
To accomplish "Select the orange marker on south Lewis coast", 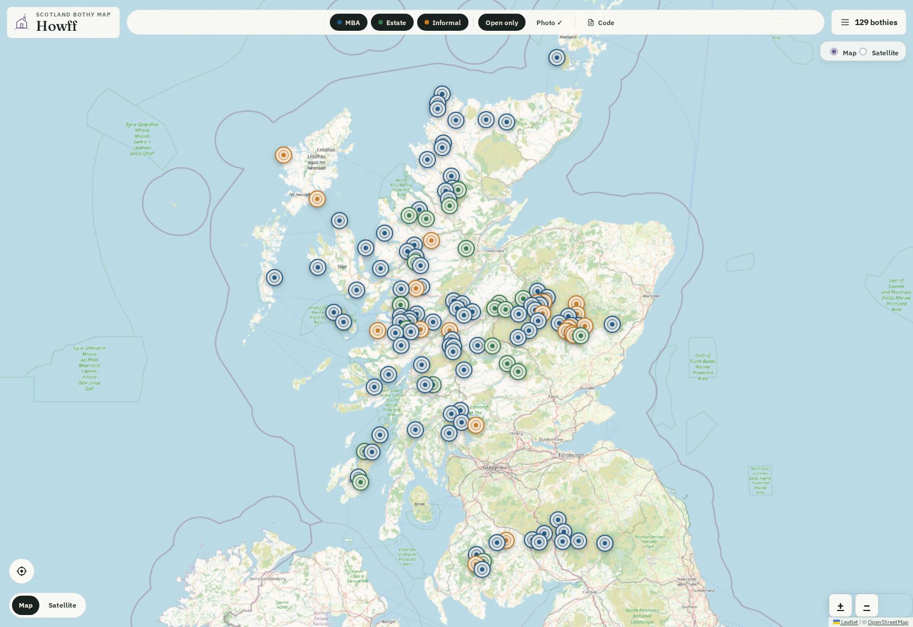I will [x=317, y=199].
